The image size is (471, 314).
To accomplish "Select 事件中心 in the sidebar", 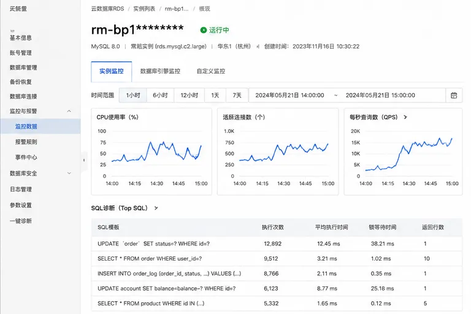I will click(26, 158).
